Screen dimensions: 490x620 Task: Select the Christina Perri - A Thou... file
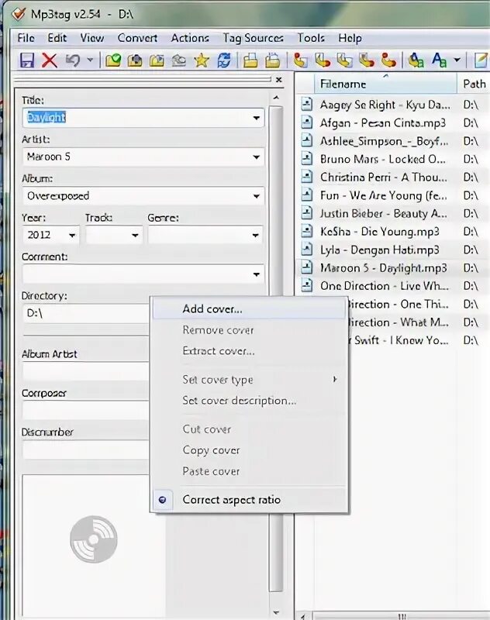click(x=384, y=177)
